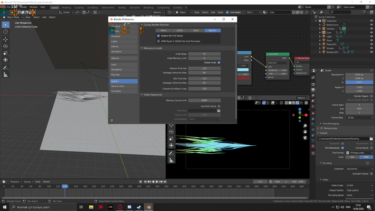Jump to timeline start frame
This screenshot has width=375, height=211.
click(145, 182)
